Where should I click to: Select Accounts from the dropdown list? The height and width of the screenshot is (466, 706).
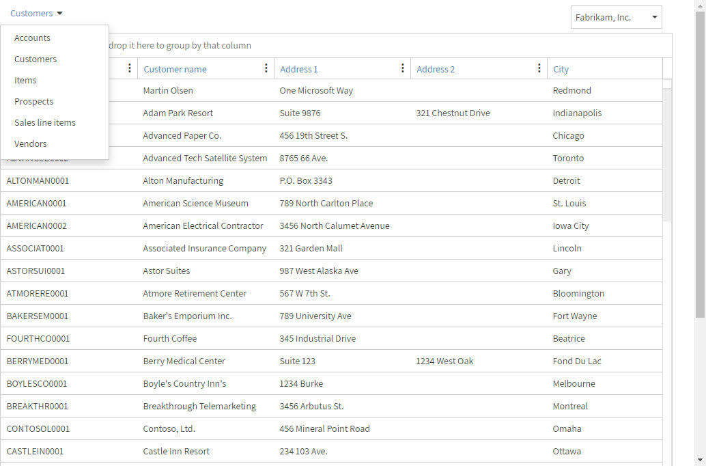32,38
